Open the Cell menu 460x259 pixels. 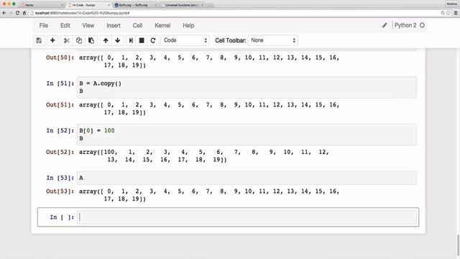(137, 26)
